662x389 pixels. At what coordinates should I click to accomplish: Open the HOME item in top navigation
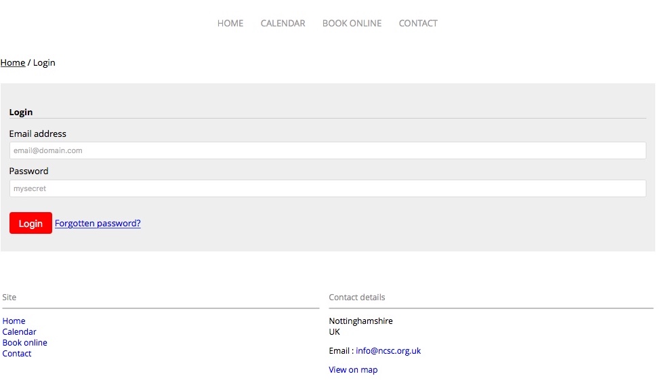point(230,23)
